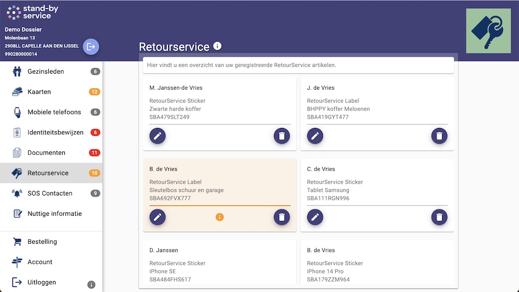Click the Documenten pages icon

point(17,153)
